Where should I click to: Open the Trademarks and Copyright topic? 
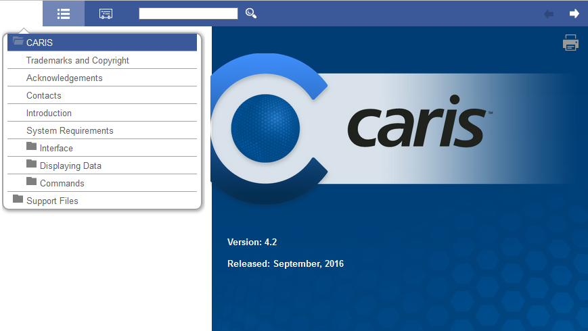pyautogui.click(x=77, y=60)
